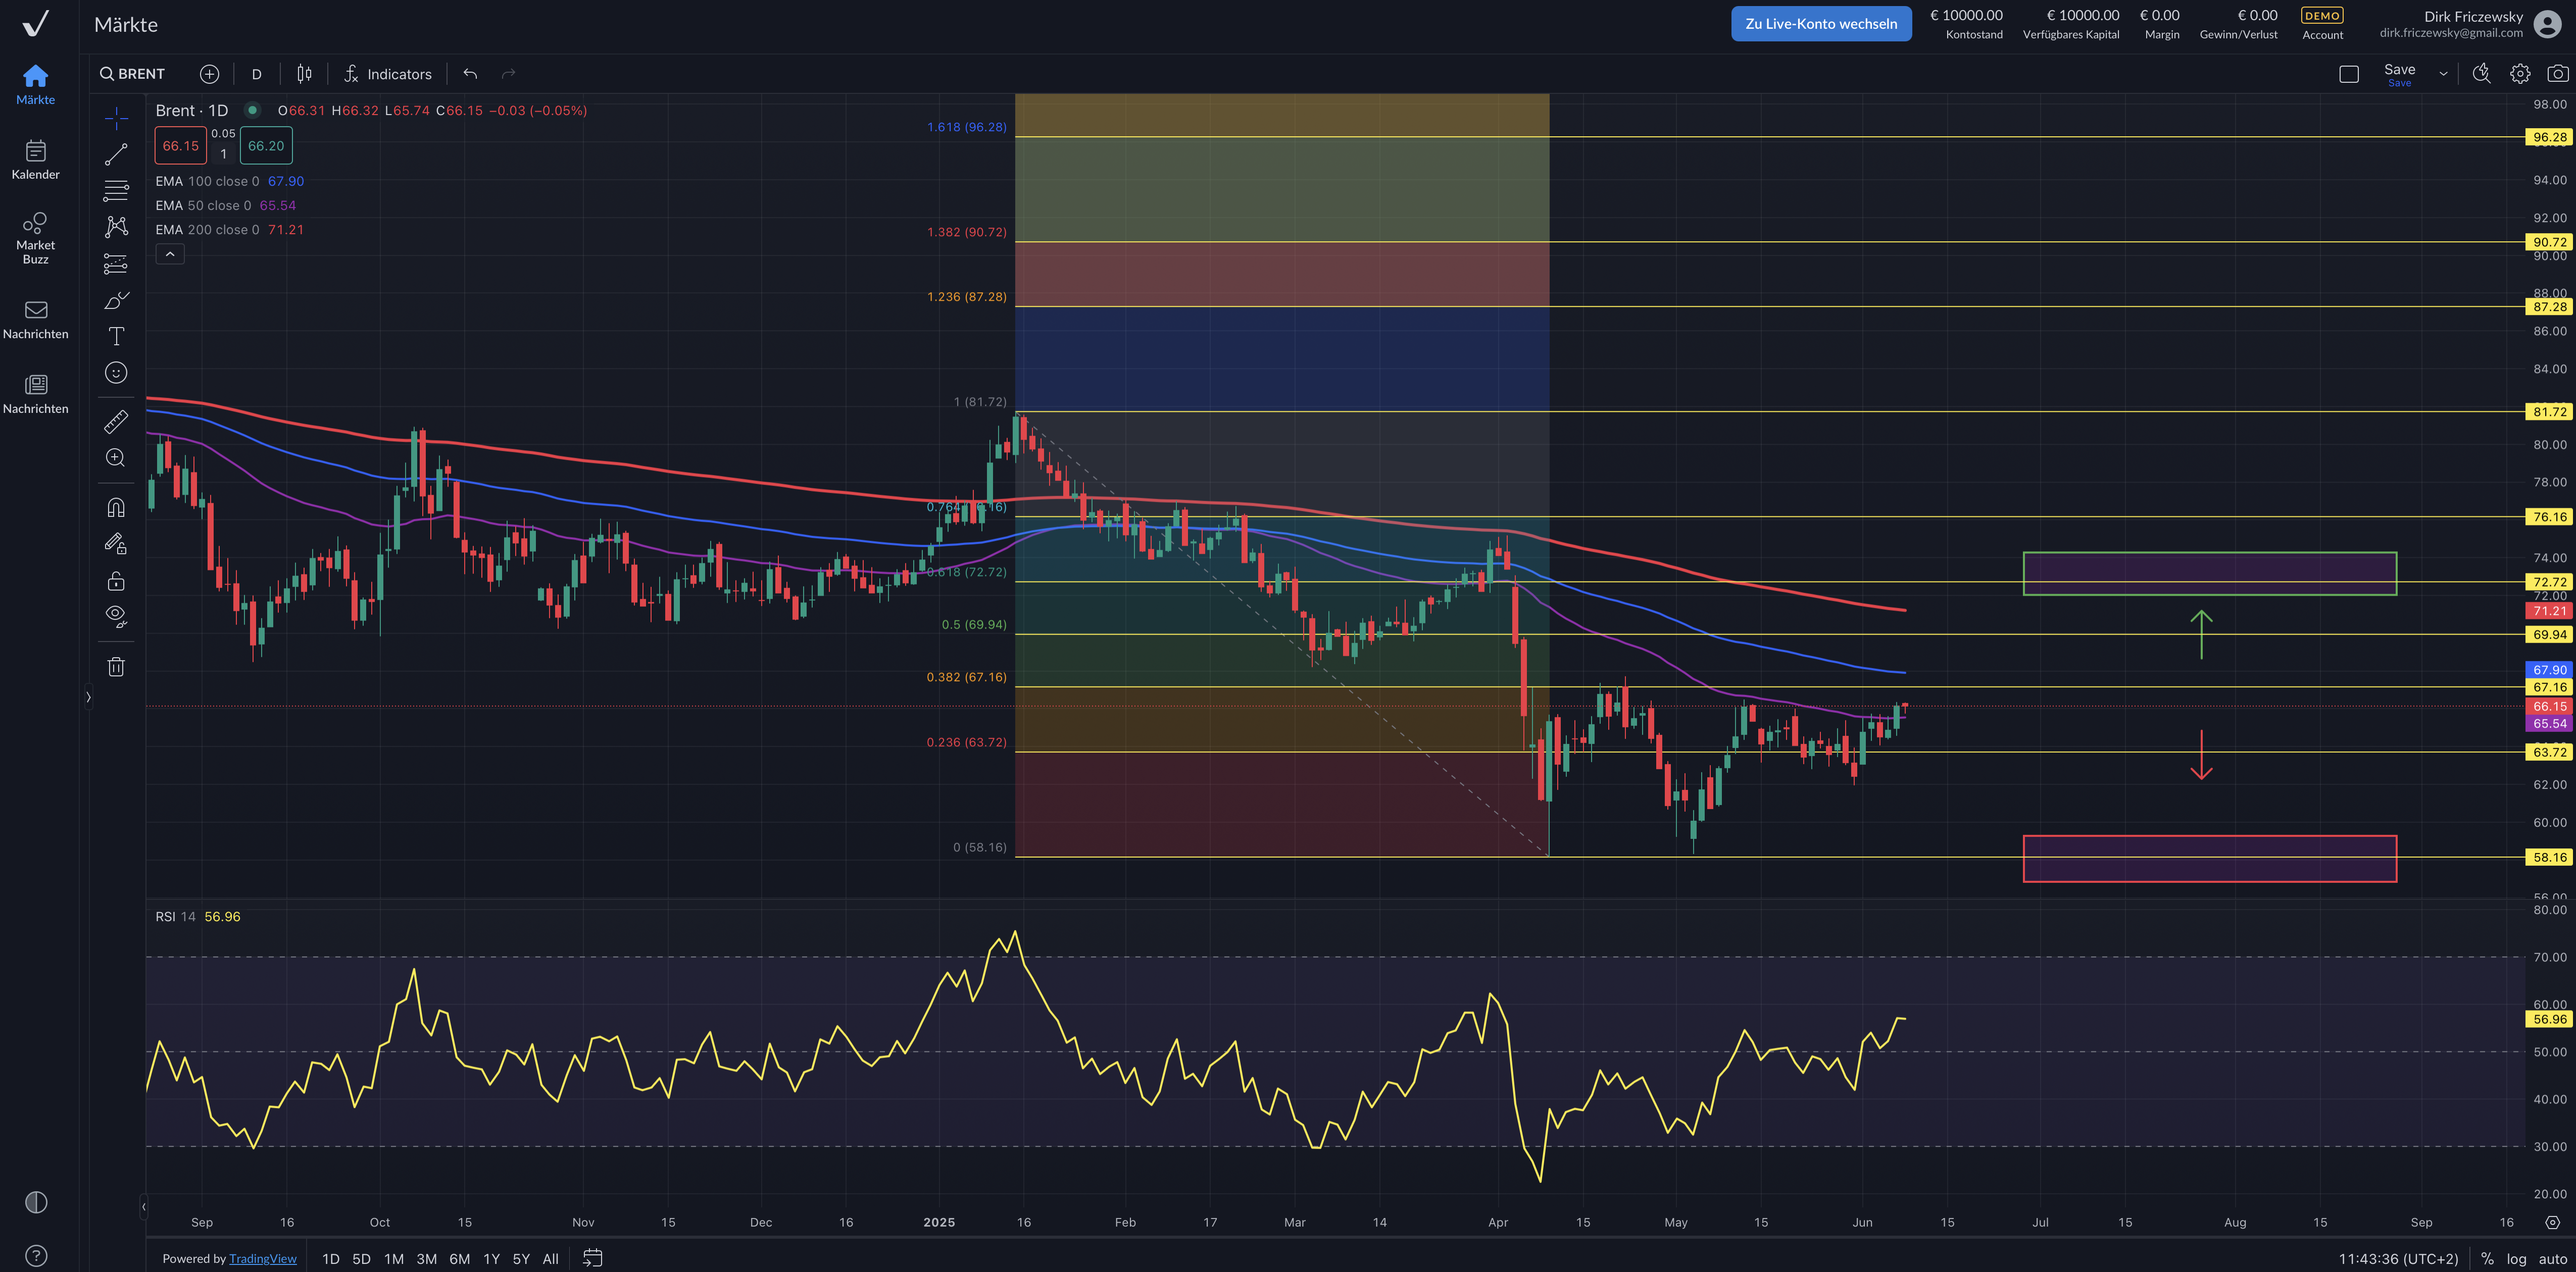2576x1272 pixels.
Task: Open the Kalender sidebar section
Action: pyautogui.click(x=36, y=160)
